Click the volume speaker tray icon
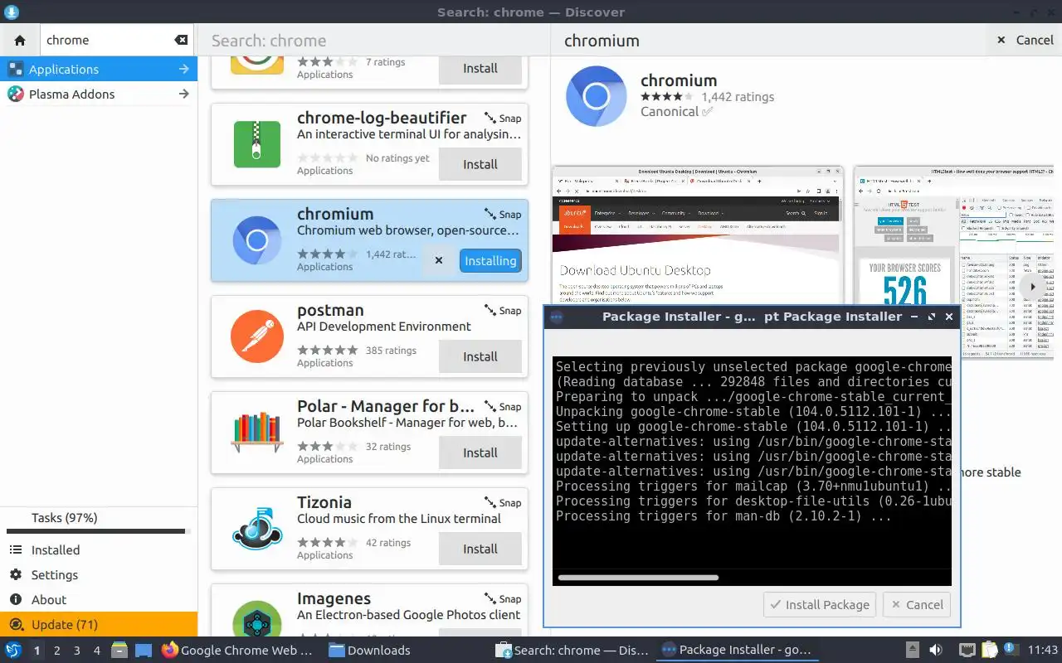 tap(936, 650)
